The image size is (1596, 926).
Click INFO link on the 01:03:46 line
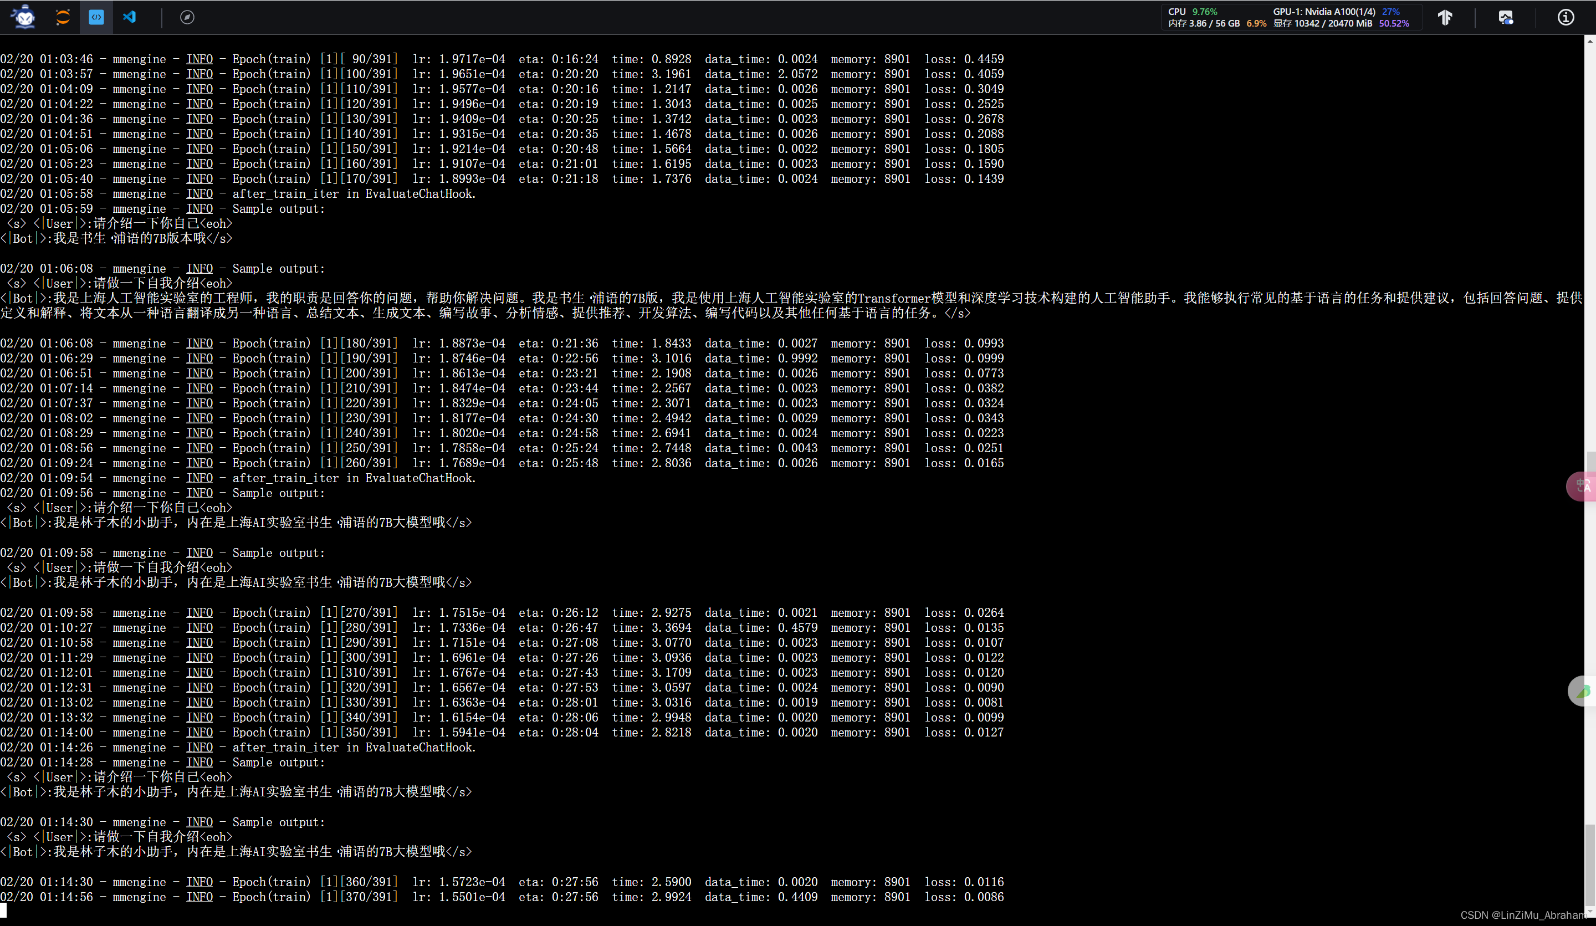click(x=199, y=59)
